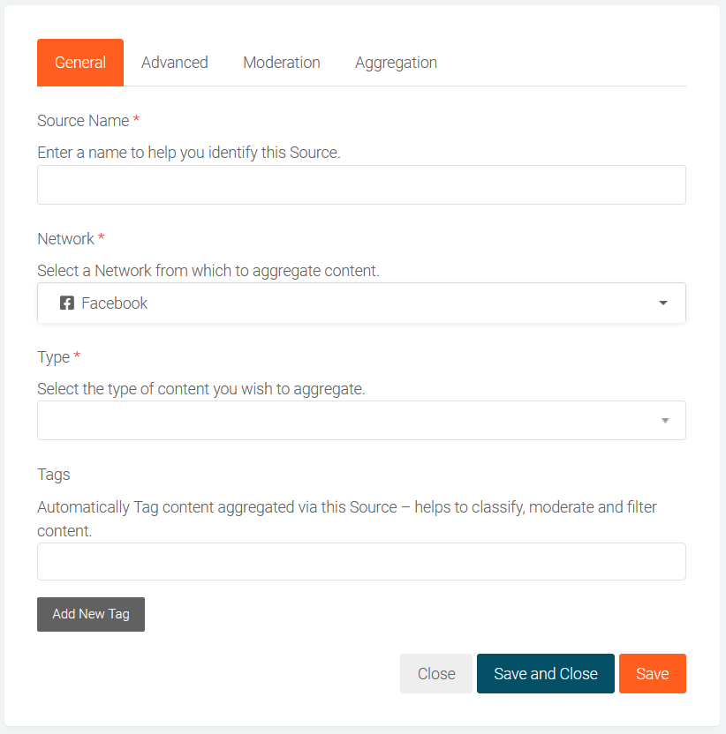Switch to the Aggregation tab
The width and height of the screenshot is (726, 734).
click(396, 63)
